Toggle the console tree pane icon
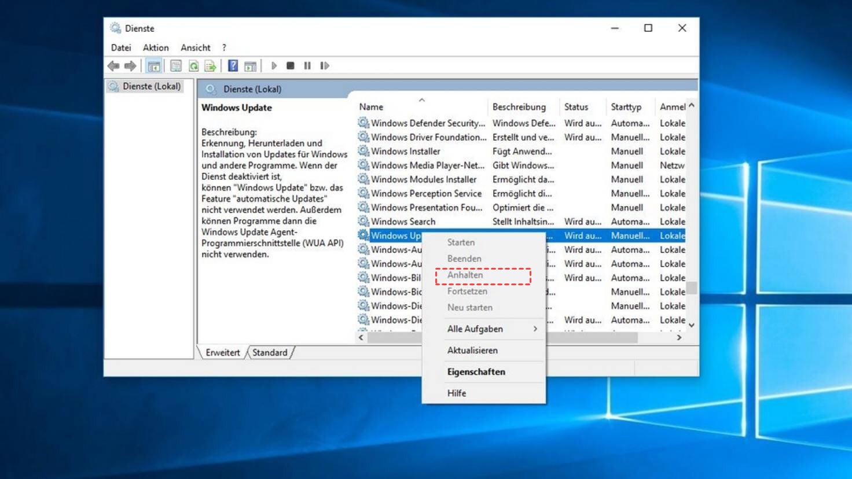Screen dimensions: 852x479 coord(154,66)
